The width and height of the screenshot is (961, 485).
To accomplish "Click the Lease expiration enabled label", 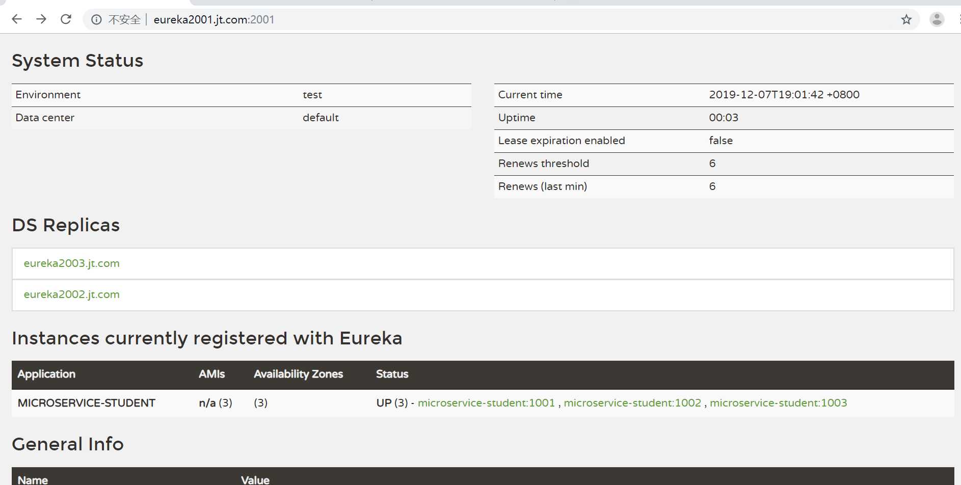I will (562, 141).
